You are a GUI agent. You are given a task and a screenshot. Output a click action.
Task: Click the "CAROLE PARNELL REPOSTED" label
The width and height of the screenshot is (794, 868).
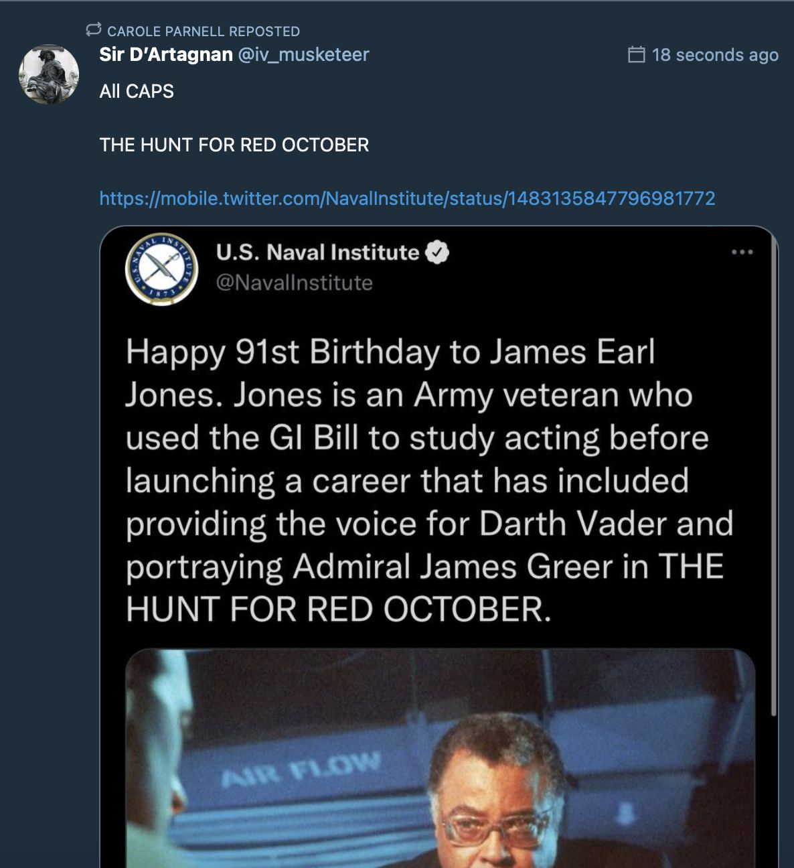tap(204, 31)
